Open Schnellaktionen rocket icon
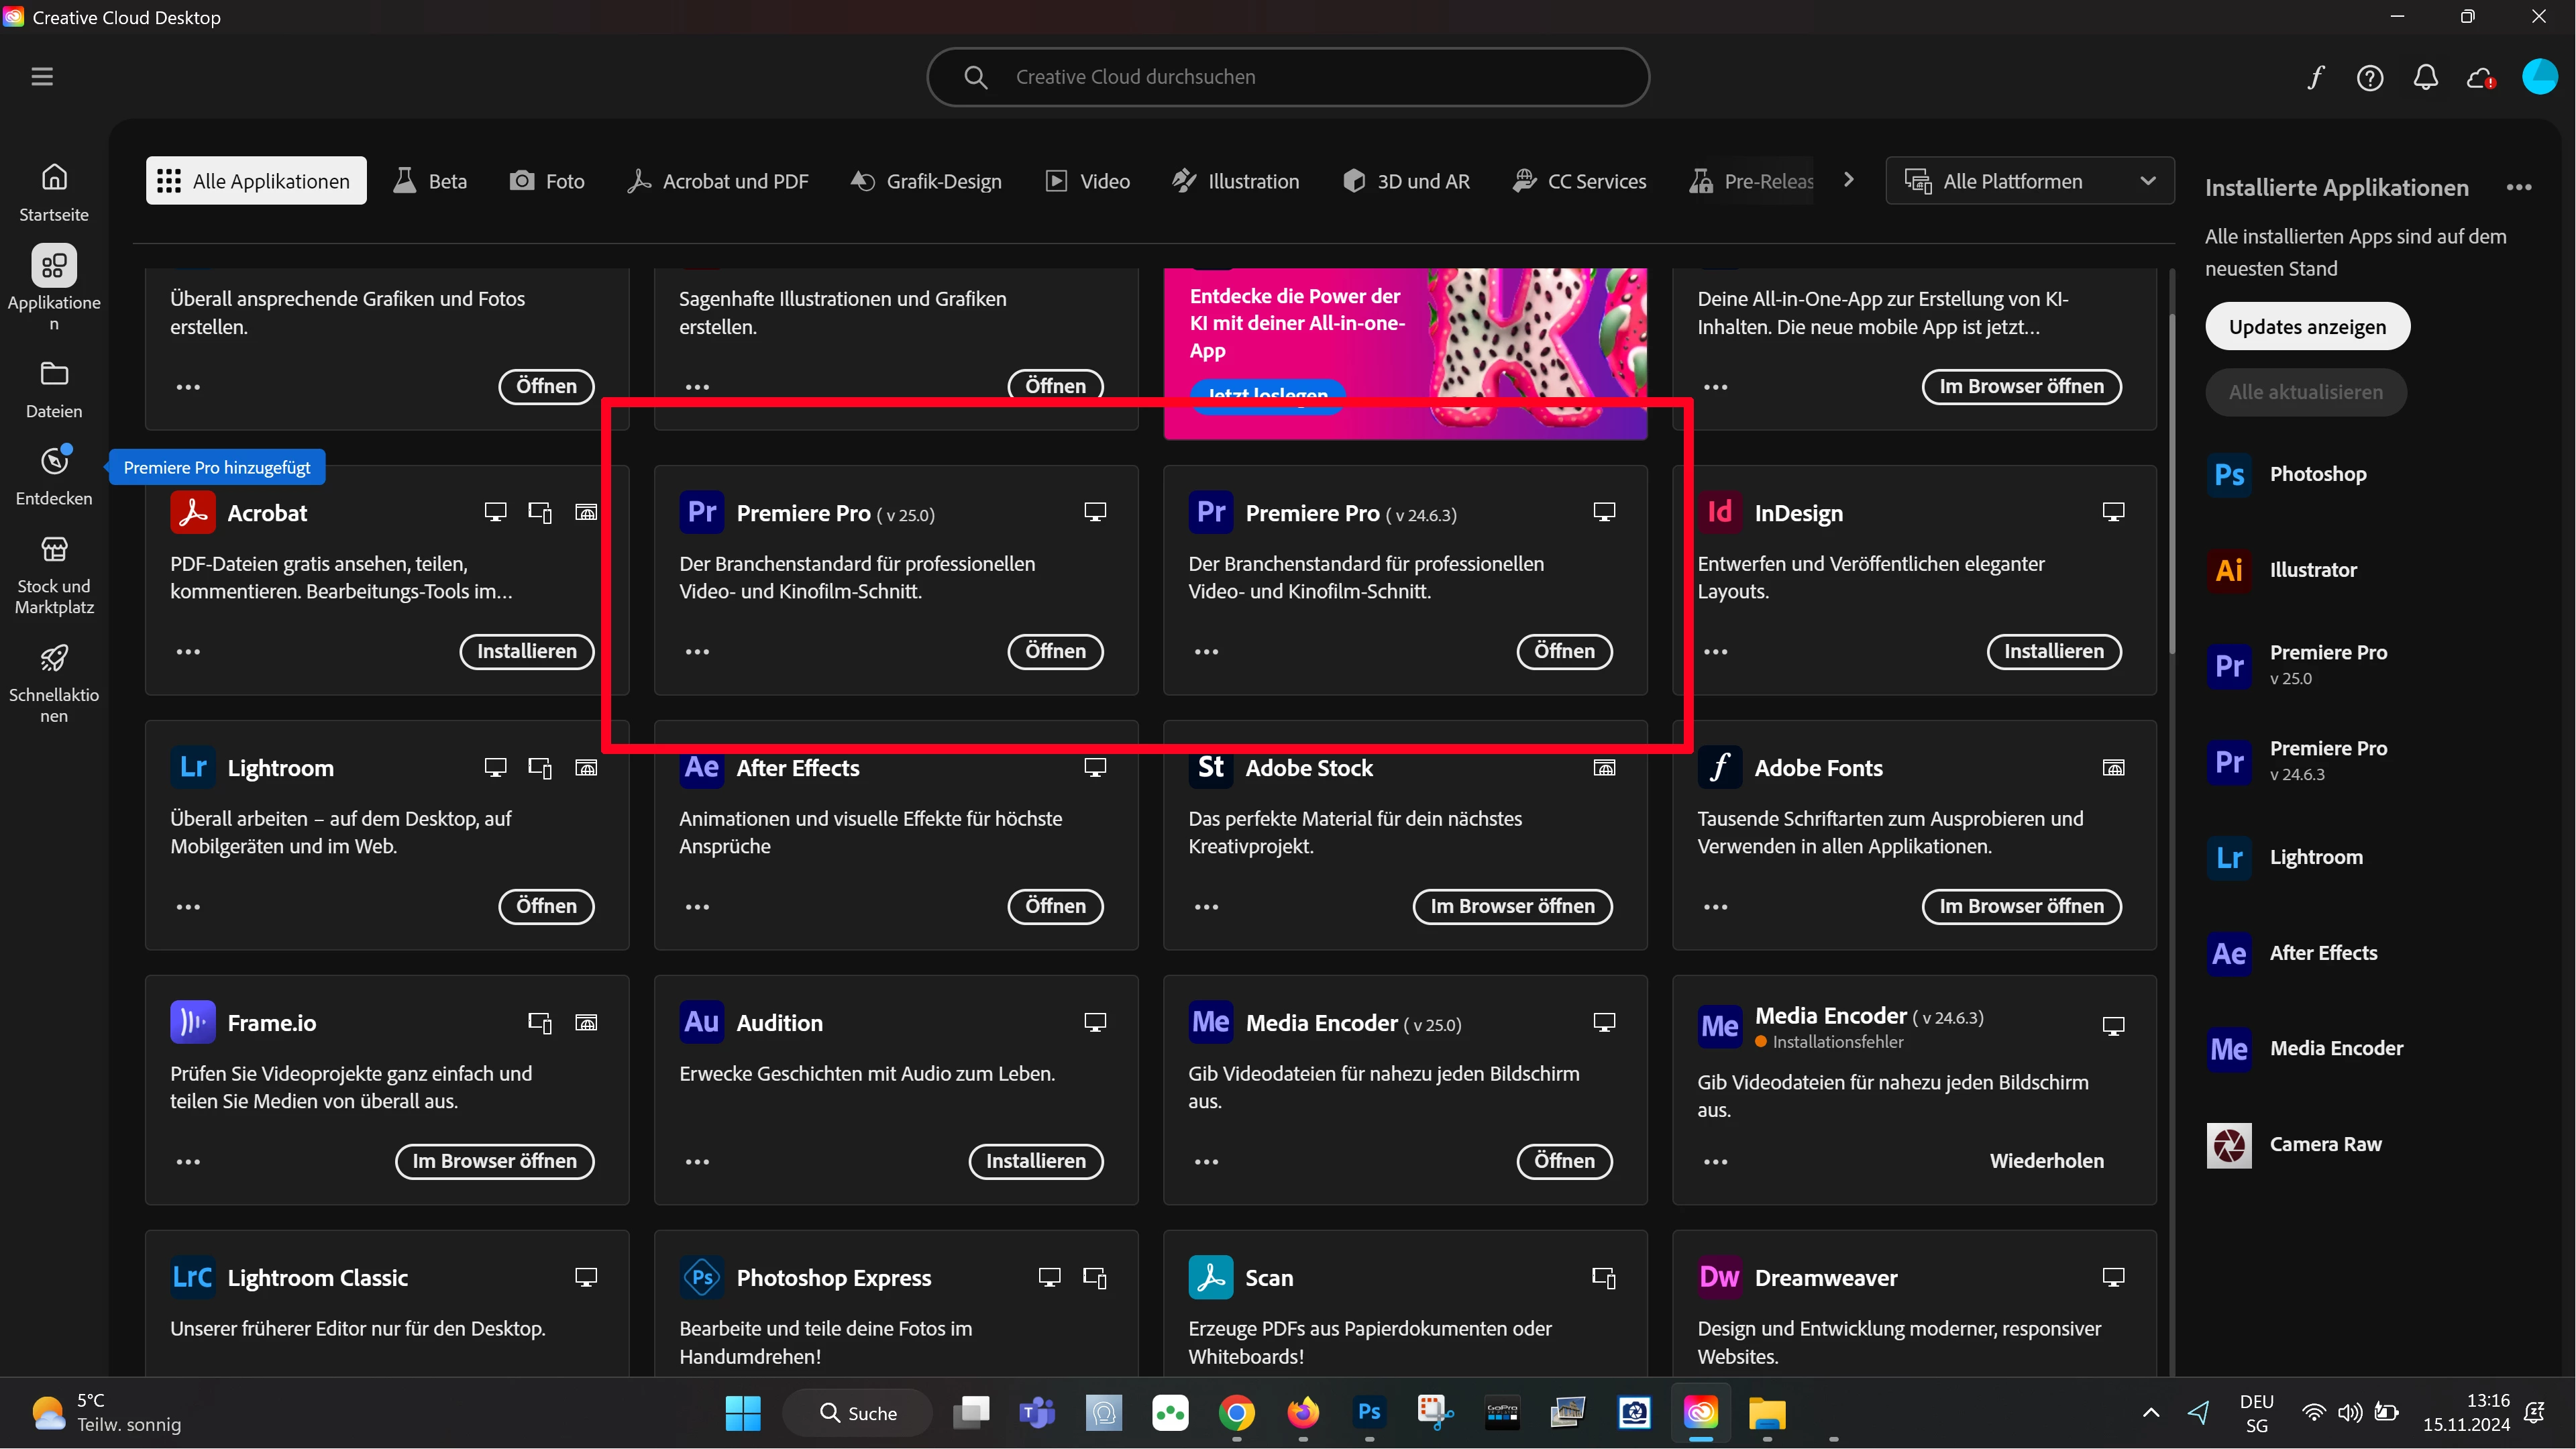2576x1449 pixels. [54, 658]
